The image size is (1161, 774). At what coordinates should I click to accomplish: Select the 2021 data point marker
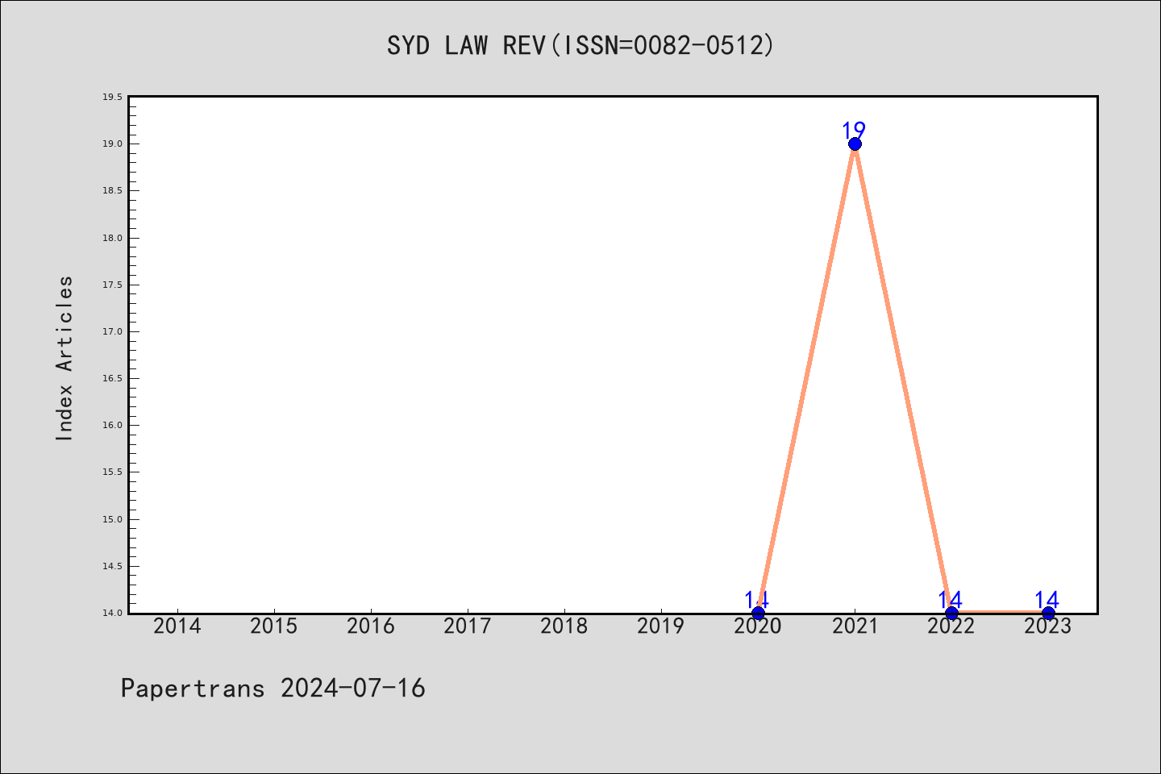[855, 144]
